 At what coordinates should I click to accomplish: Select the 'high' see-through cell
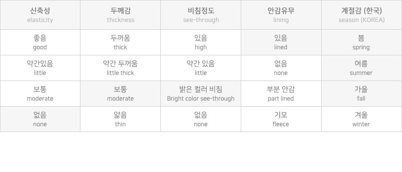(x=201, y=42)
